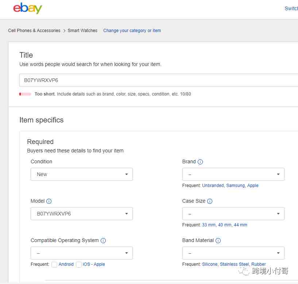Open the Compatible Operating System dropdown
This screenshot has width=298, height=284.
pos(82,253)
